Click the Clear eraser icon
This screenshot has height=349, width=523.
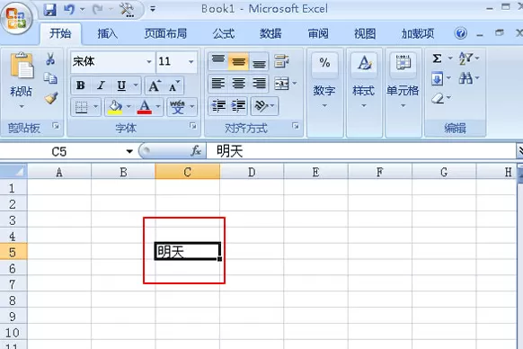click(438, 98)
